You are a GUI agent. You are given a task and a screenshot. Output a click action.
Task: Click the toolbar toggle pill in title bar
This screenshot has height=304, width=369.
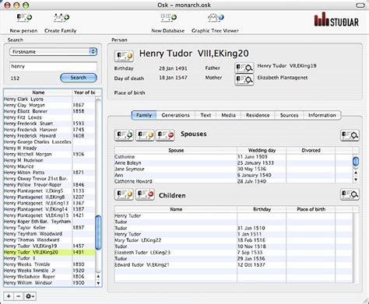click(360, 5)
